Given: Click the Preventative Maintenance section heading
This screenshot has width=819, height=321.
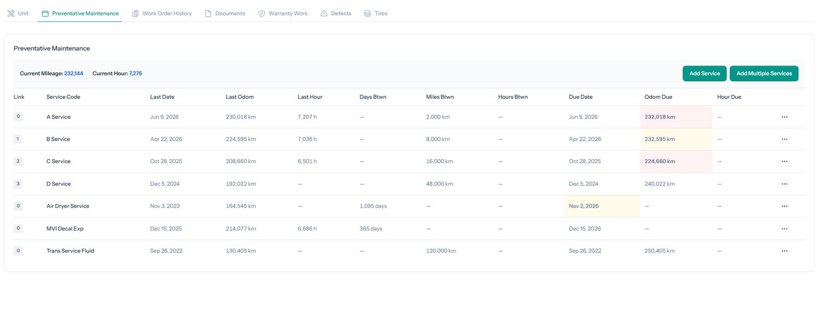Looking at the screenshot, I should [52, 49].
